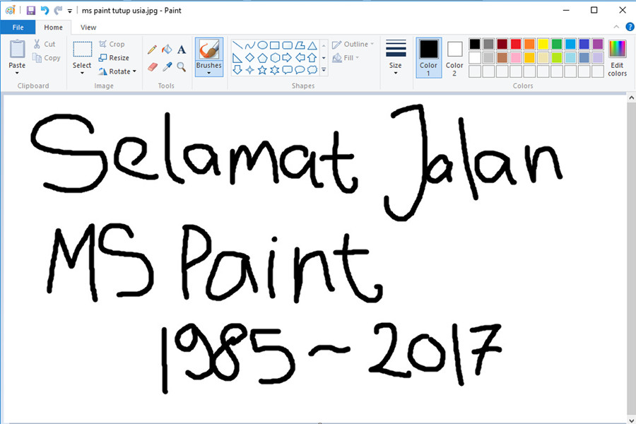Select the Hexagon shape

(x=275, y=58)
